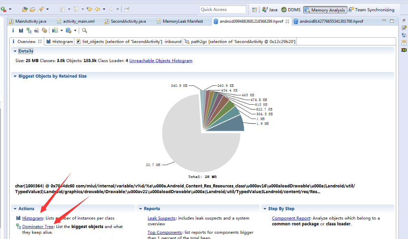Click the Dominator Tree toolbar icon

(x=29, y=30)
